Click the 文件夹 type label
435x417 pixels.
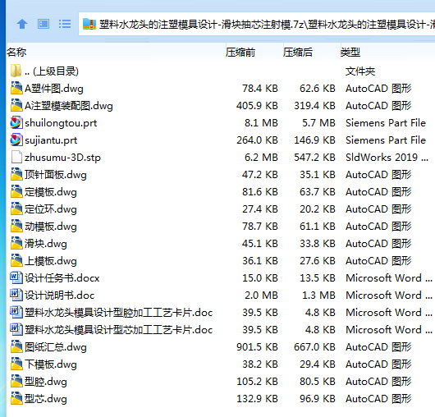(x=360, y=71)
